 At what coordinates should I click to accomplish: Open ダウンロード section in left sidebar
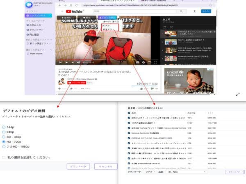(34, 30)
